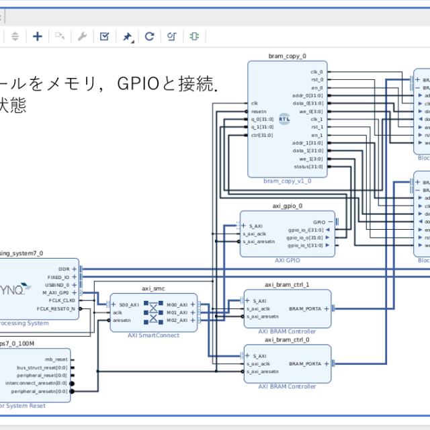Expand M_AXI_GP0 port on processing system
The height and width of the screenshot is (430, 430).
coord(75,293)
